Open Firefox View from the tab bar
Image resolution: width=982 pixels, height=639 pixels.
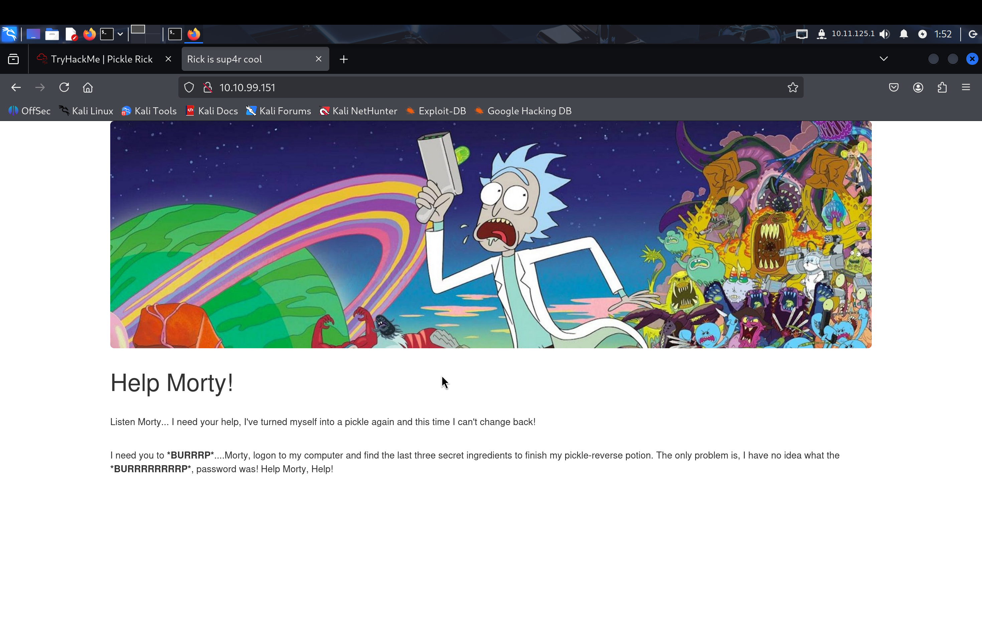[13, 59]
